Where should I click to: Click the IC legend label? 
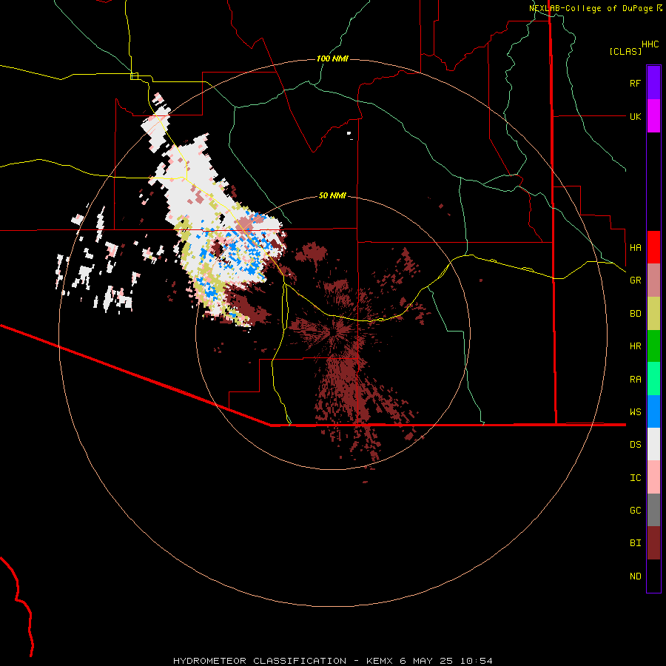point(635,478)
